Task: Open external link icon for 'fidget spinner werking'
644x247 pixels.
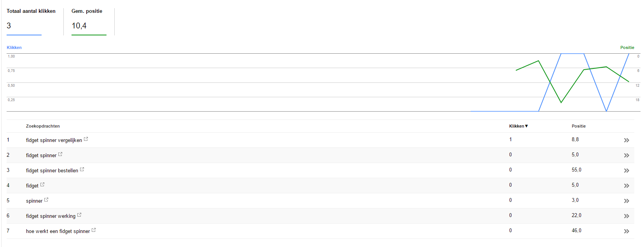Action: tap(79, 215)
